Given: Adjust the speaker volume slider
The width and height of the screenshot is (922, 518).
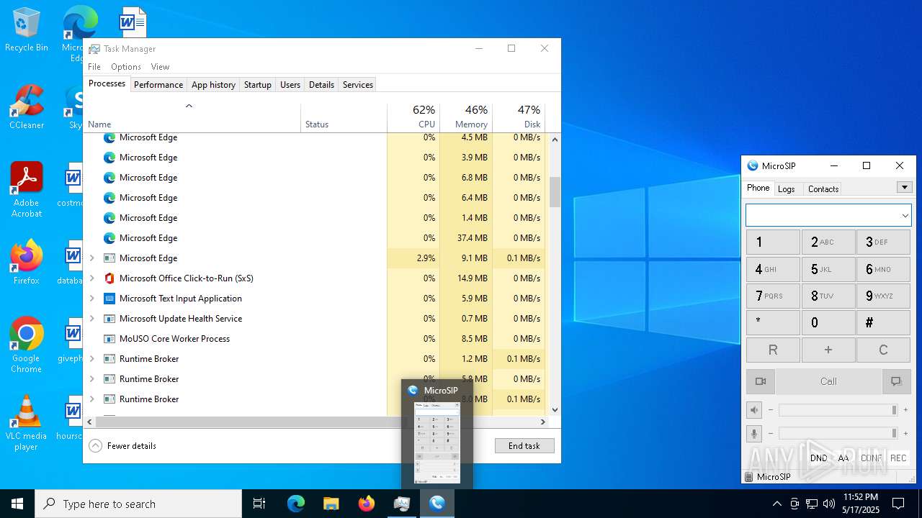Looking at the screenshot, I should tap(838, 410).
